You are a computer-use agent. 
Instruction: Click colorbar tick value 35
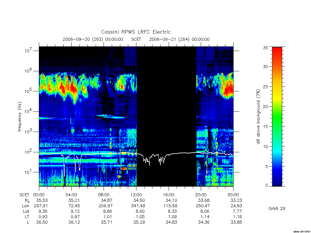[265, 48]
